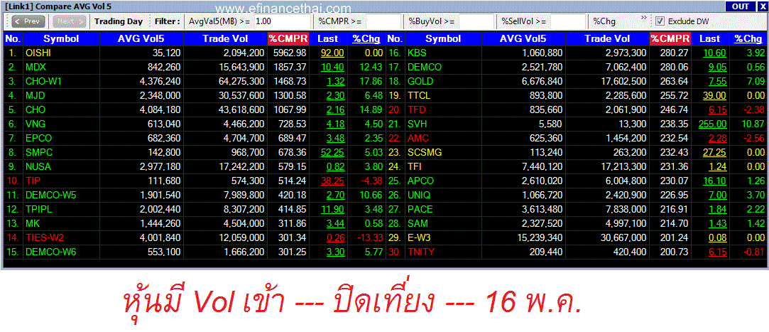Click the %BuyVol >= filter input
Viewport: 769px width, 332px height.
pos(476,21)
